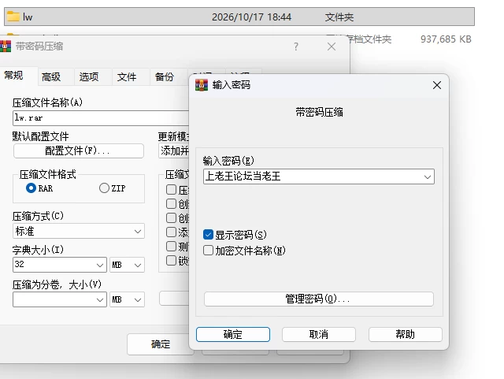
Task: Click the date 2026/10/17 18:44 cell
Action: (252, 17)
